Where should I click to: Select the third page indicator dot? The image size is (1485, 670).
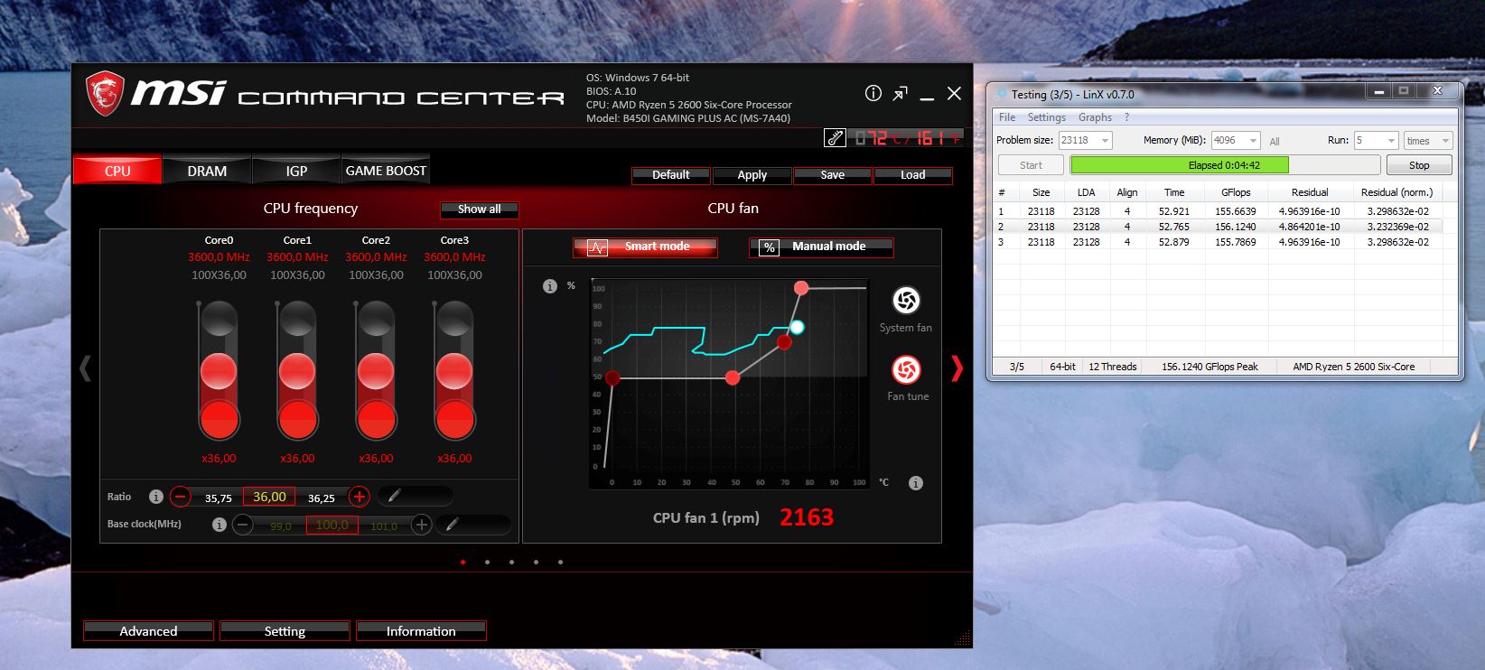(512, 562)
